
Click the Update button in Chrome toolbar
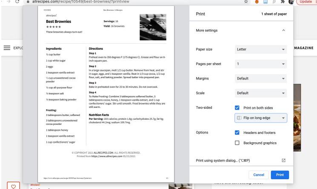[x=306, y=2]
